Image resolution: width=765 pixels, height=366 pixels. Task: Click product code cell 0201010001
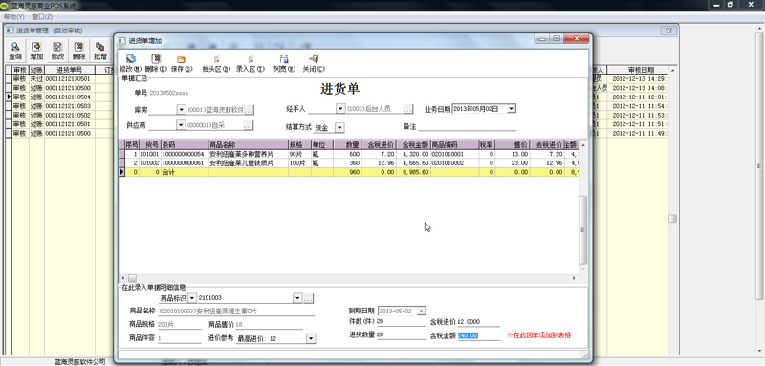(x=454, y=154)
